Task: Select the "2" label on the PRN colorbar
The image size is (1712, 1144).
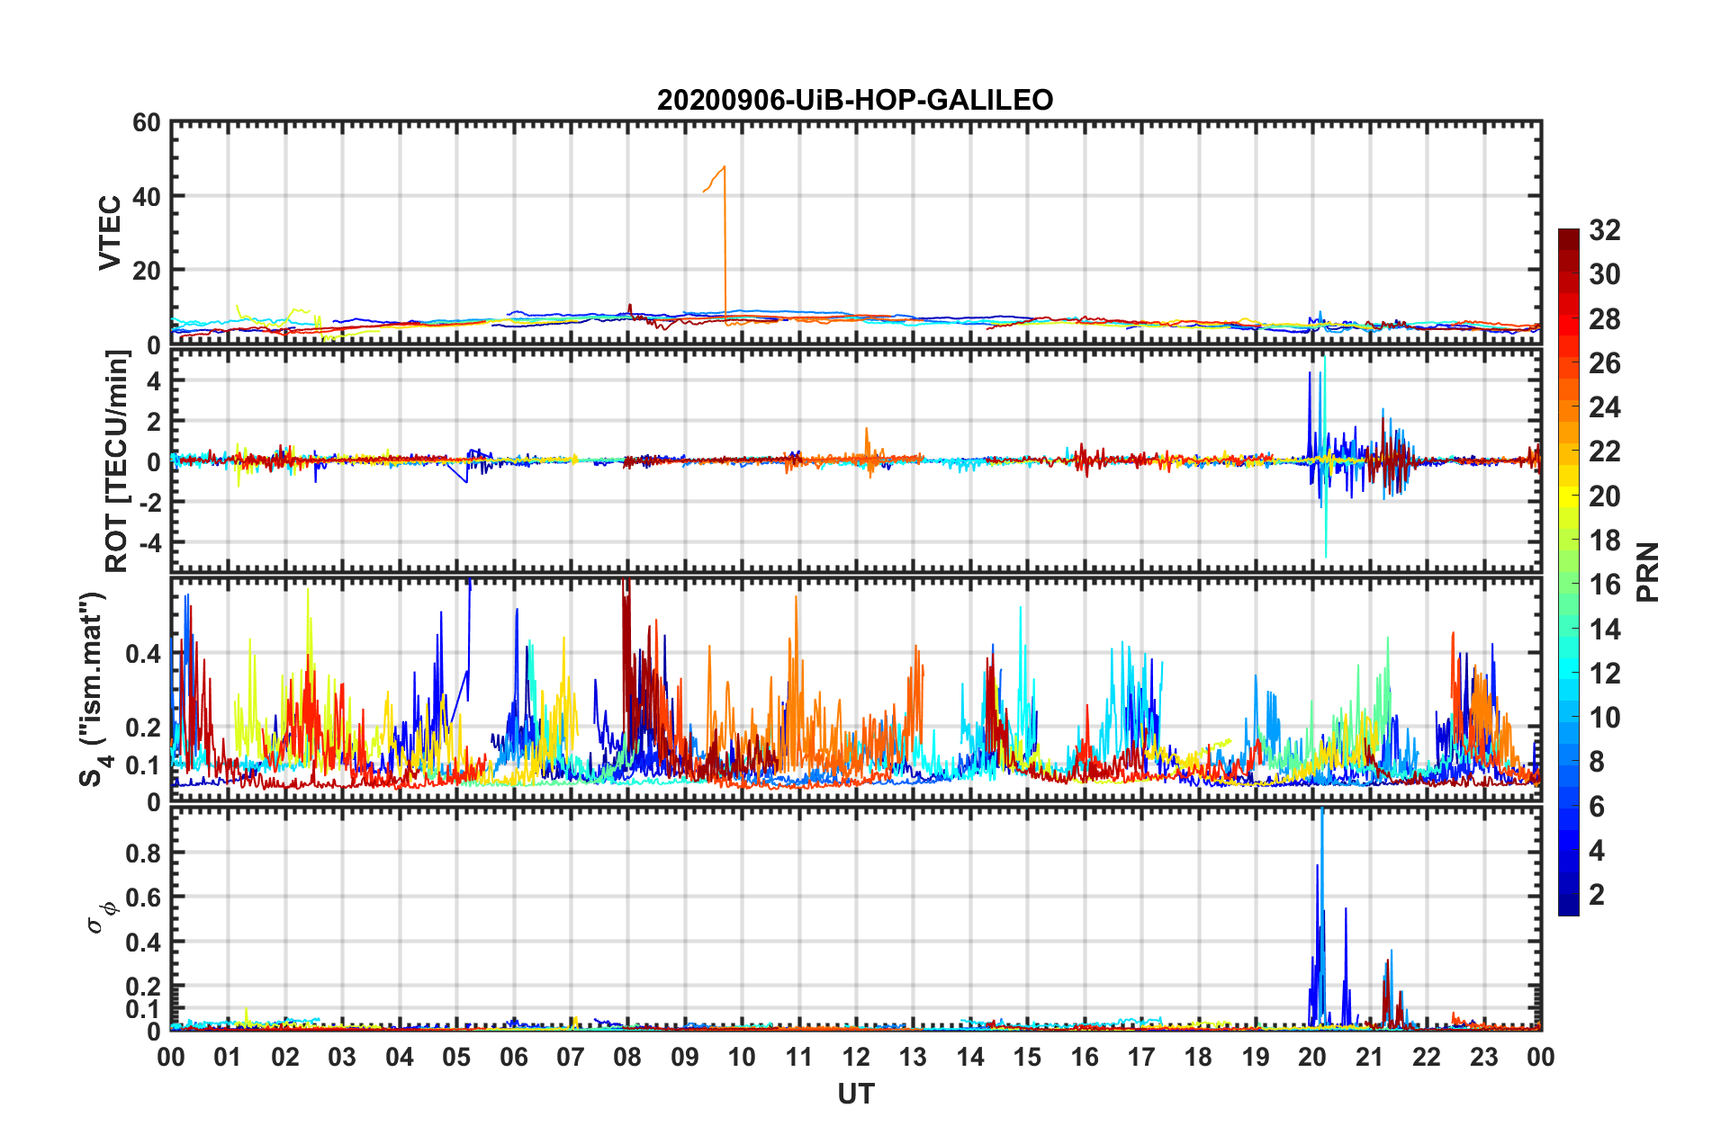Action: 1598,895
